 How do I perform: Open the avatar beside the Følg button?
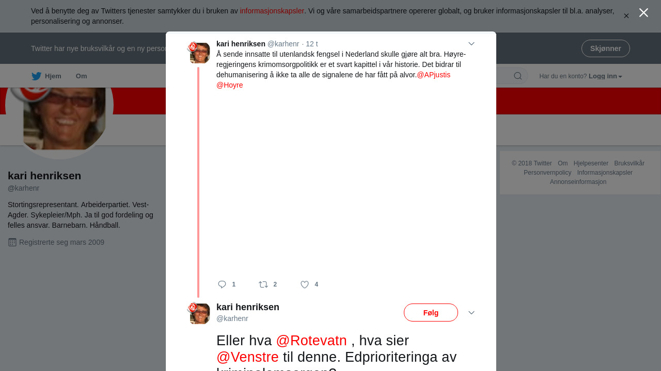(x=199, y=313)
